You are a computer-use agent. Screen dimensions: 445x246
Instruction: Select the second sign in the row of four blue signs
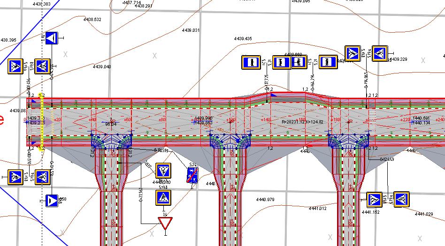(281, 62)
